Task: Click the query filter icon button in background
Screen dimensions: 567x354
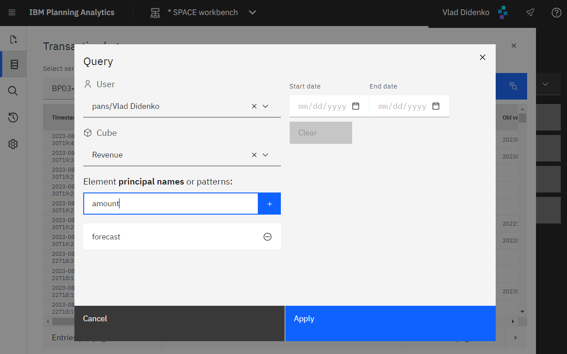Action: tap(513, 86)
